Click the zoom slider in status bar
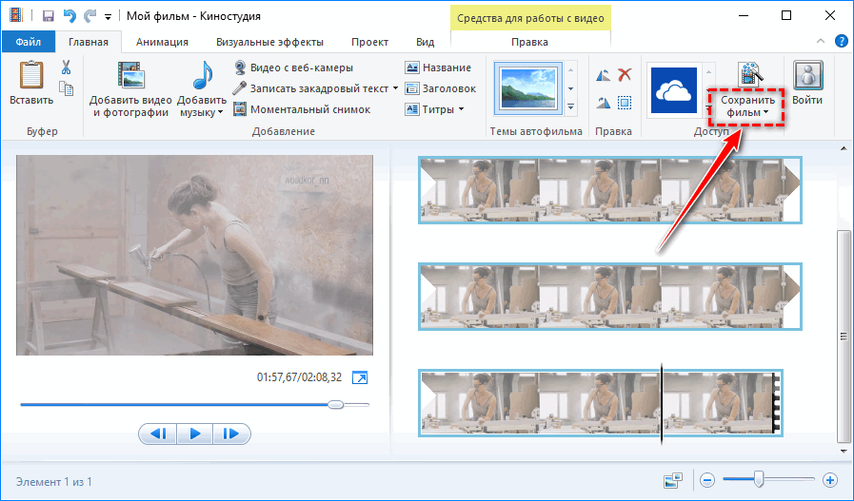Viewport: 854px width, 501px height. tap(759, 481)
